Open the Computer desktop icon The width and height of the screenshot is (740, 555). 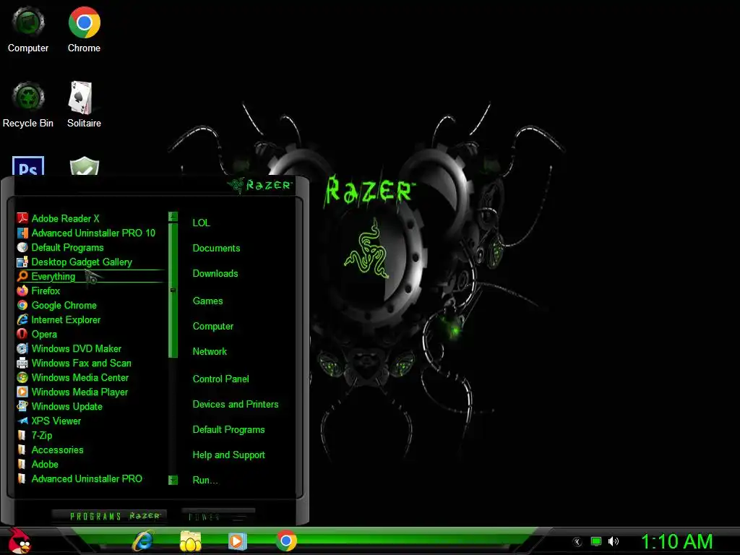pos(28,29)
